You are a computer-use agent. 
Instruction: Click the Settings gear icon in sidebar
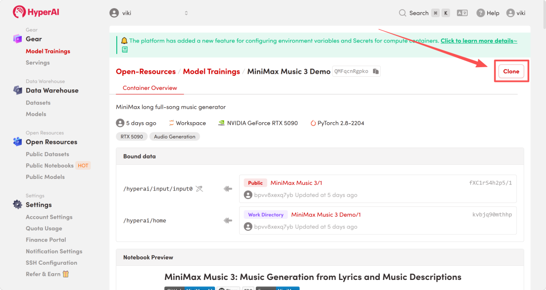pyautogui.click(x=17, y=204)
